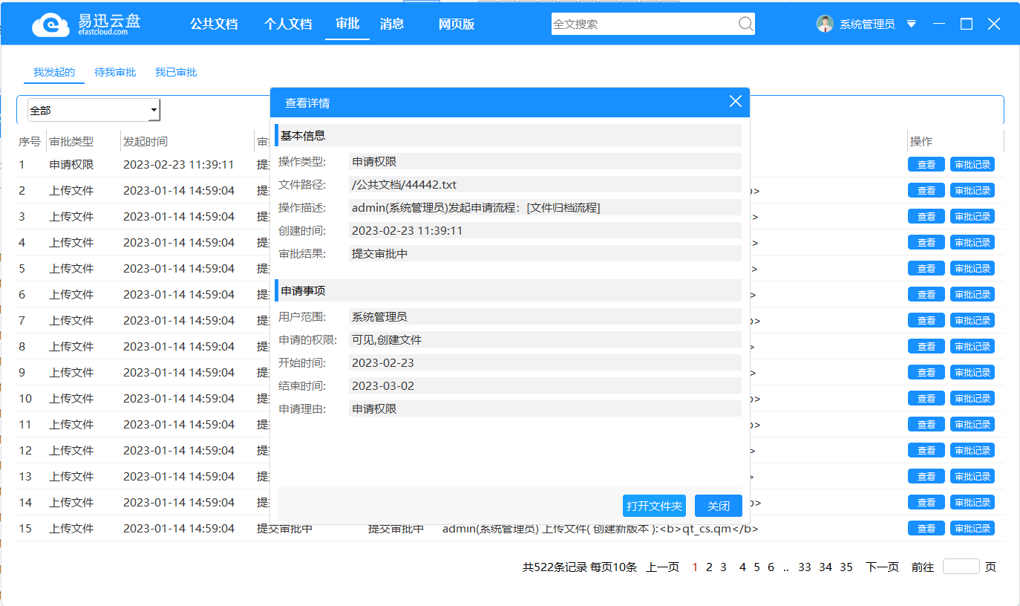Click into the 全文搜索 search field
This screenshot has width=1020, height=606.
click(x=644, y=24)
